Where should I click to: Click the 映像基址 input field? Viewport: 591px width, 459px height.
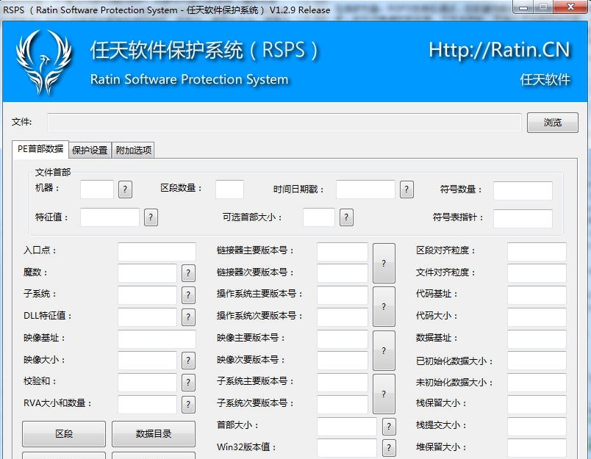click(157, 339)
